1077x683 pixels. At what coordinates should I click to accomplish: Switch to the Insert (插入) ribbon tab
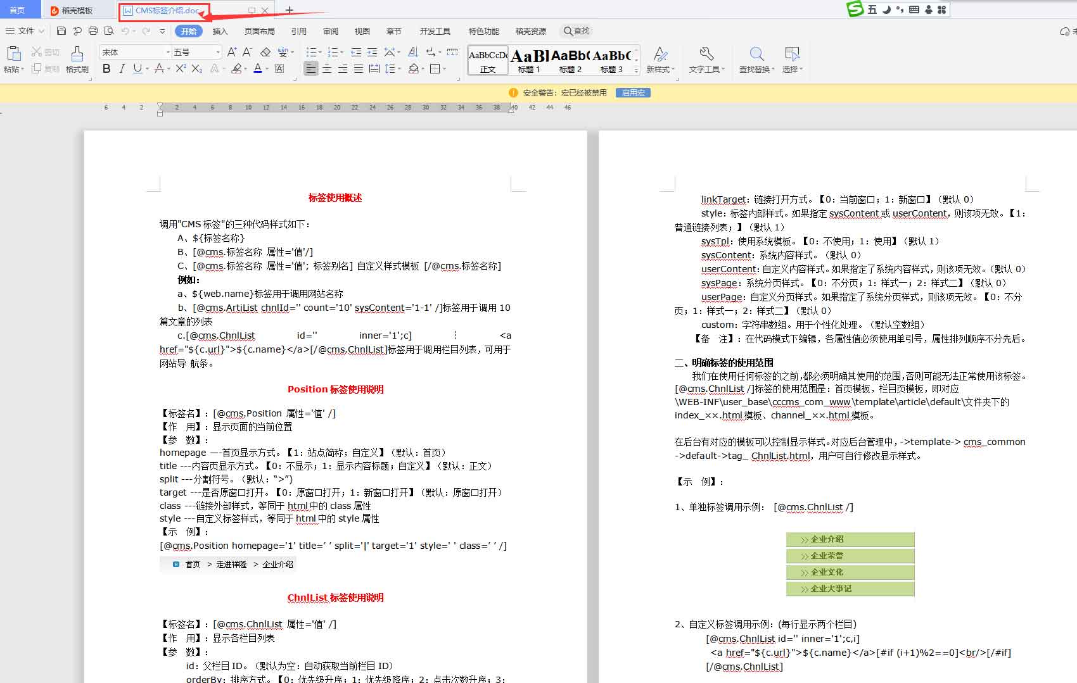coord(220,31)
